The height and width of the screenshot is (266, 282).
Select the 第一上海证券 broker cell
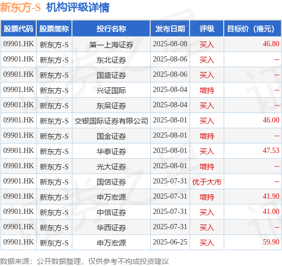tap(111, 44)
